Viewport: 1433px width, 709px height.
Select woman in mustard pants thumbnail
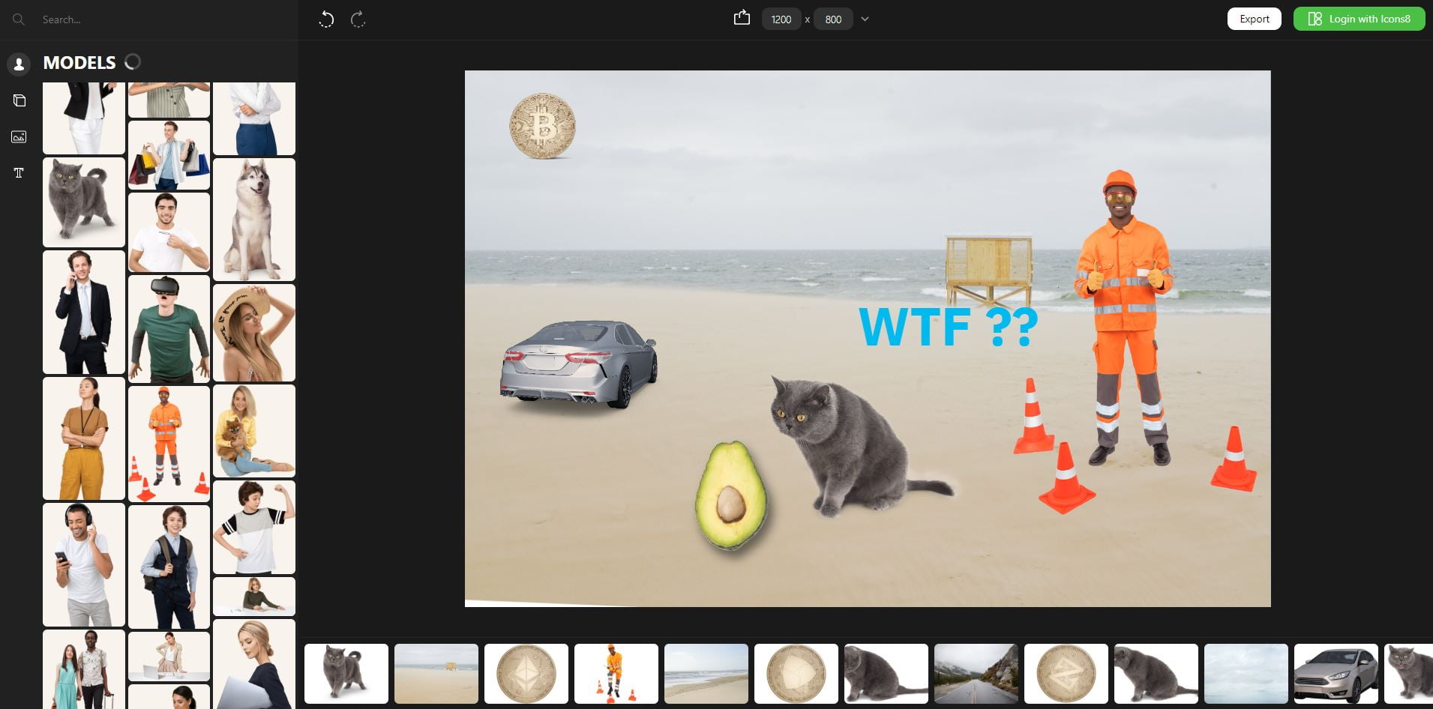(x=84, y=438)
